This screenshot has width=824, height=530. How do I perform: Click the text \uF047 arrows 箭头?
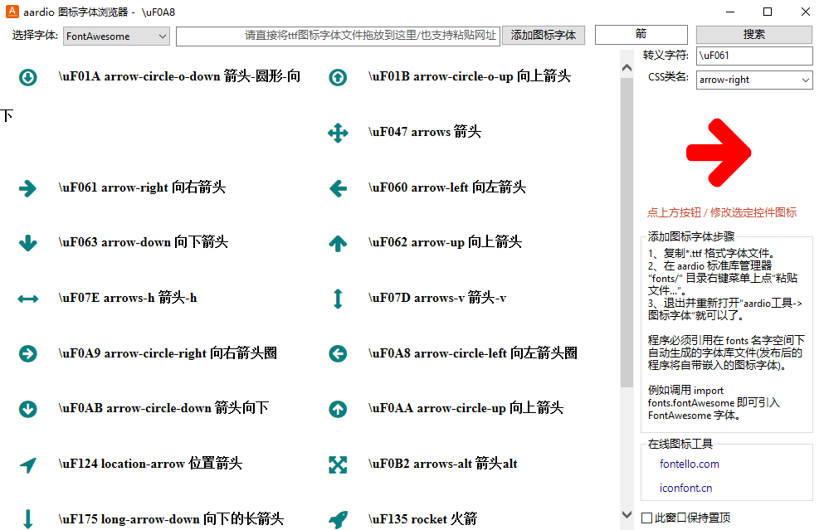pyautogui.click(x=425, y=132)
